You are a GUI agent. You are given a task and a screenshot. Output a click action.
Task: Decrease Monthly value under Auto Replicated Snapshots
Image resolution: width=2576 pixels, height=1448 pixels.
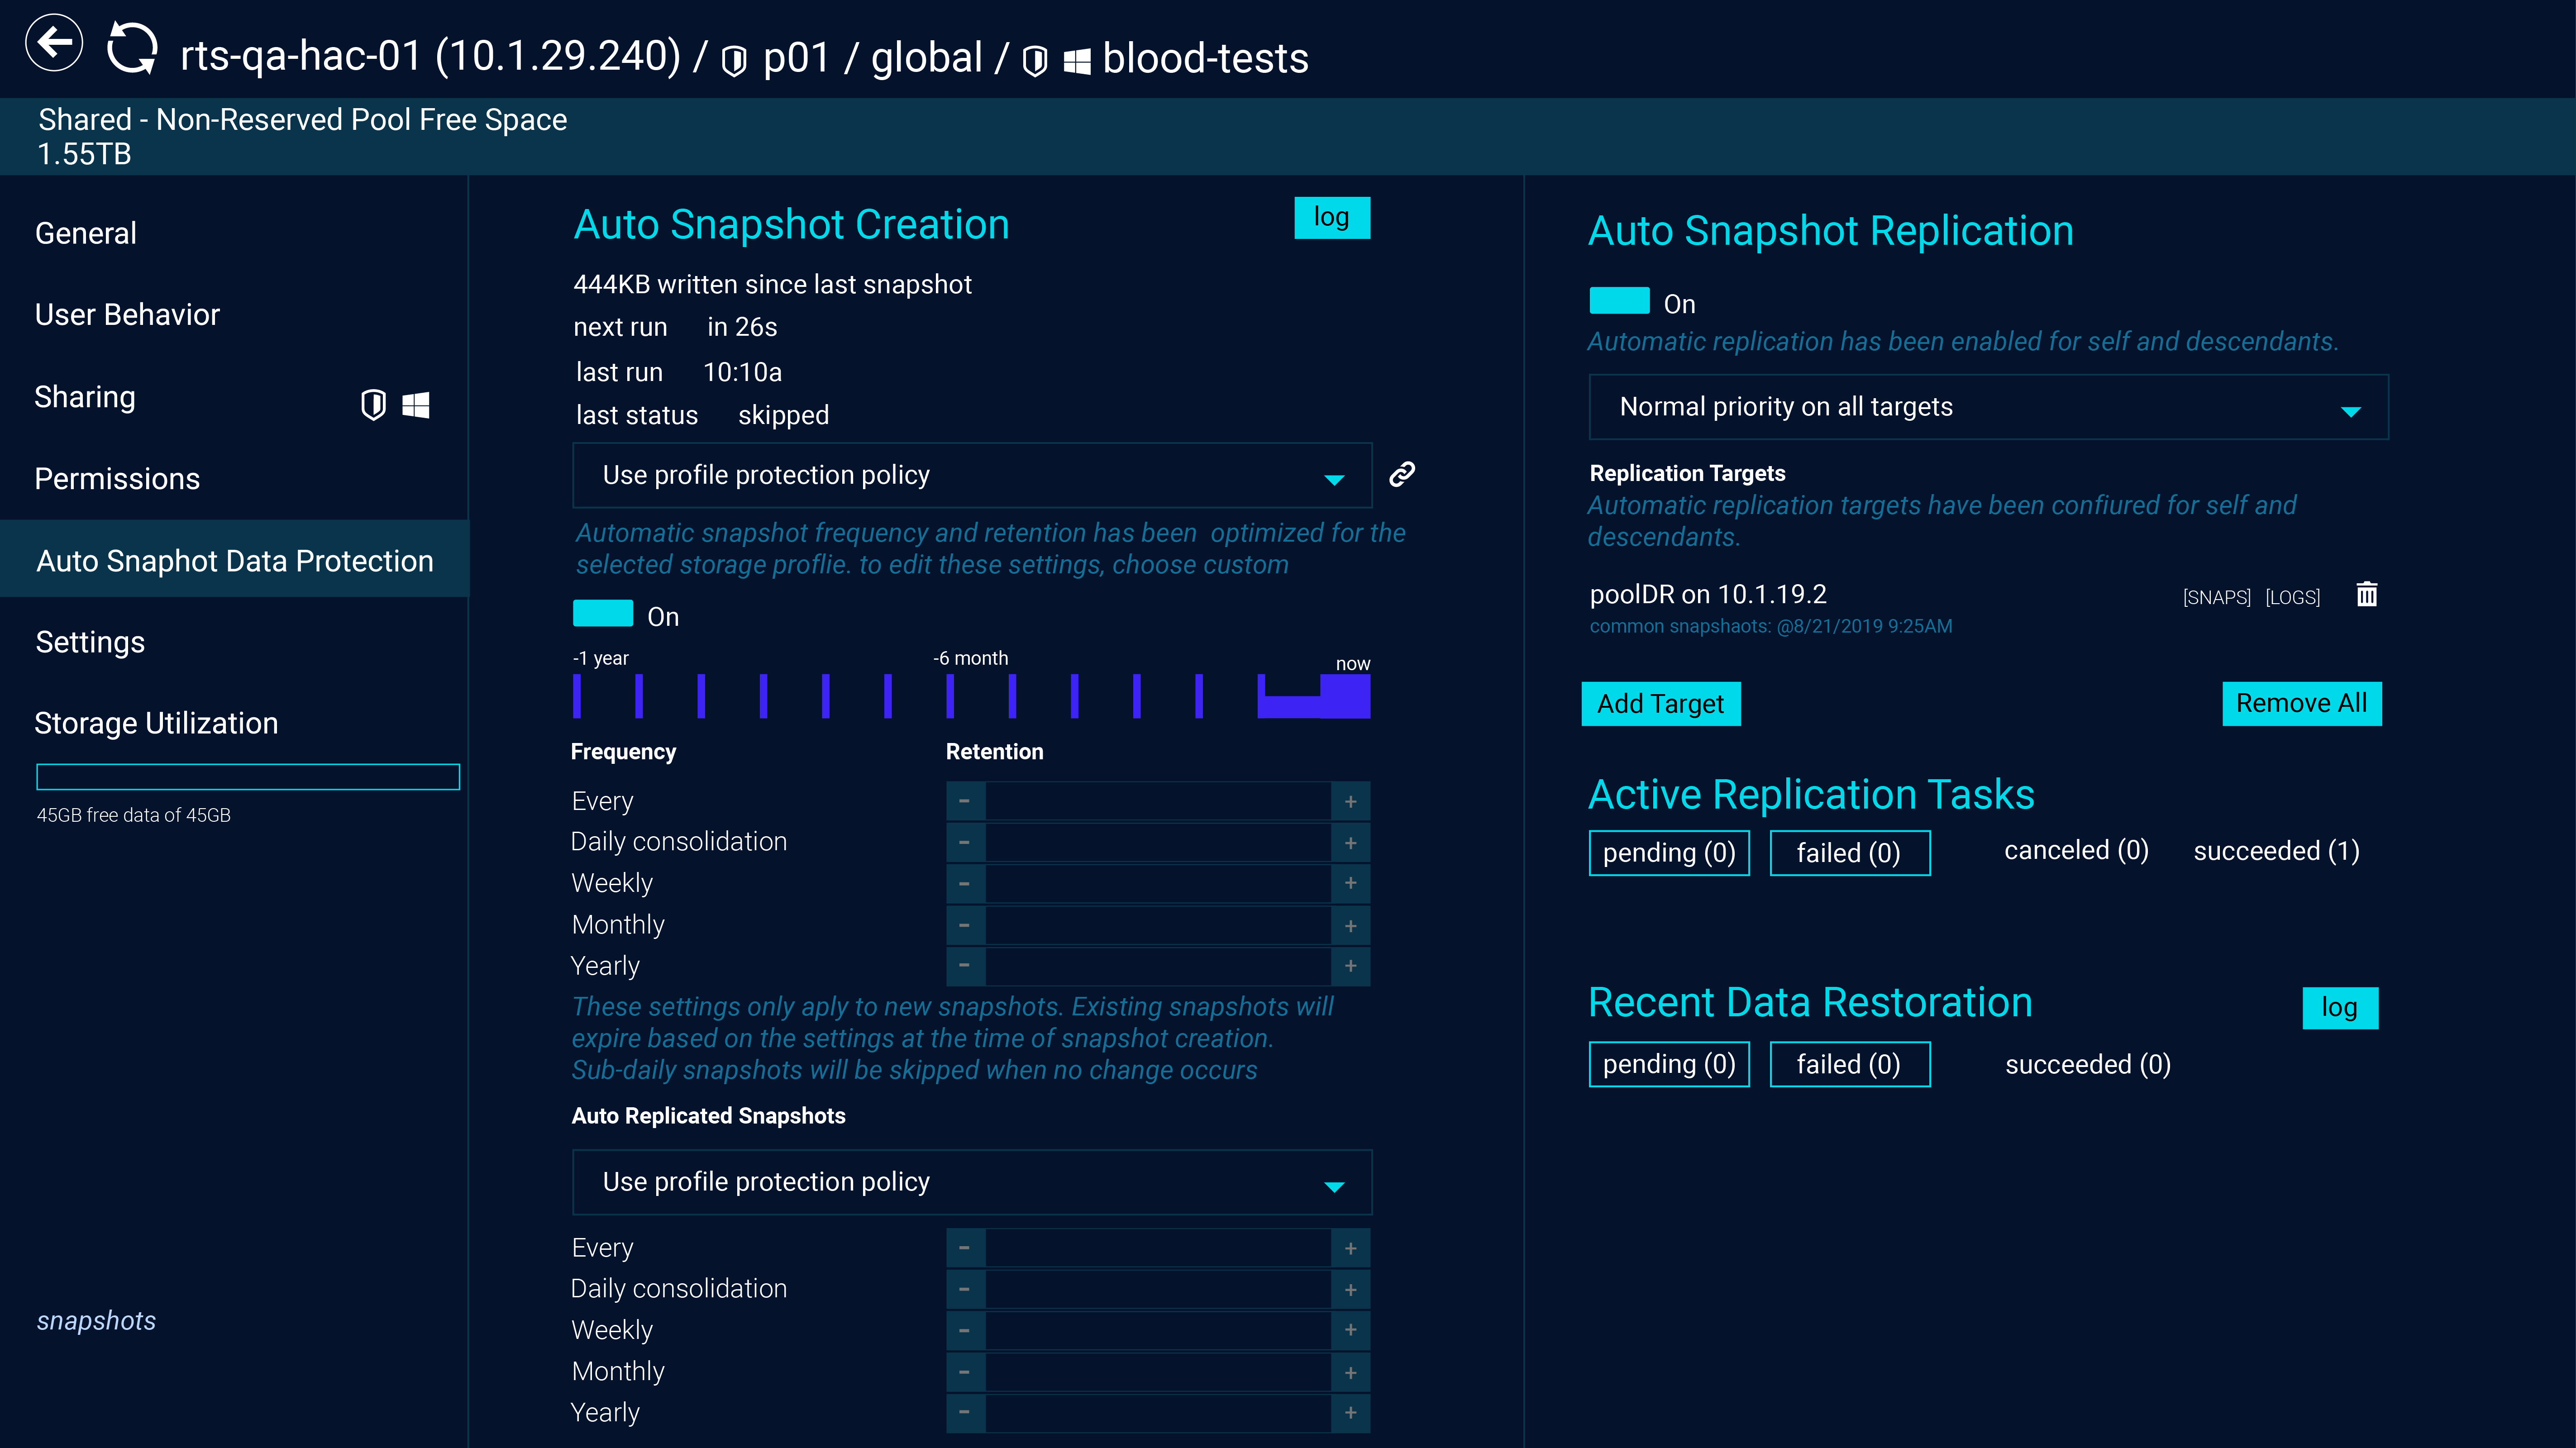965,1372
